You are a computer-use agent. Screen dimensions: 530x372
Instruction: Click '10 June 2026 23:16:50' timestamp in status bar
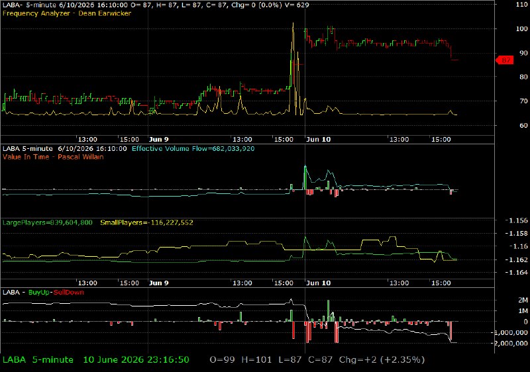[136, 360]
